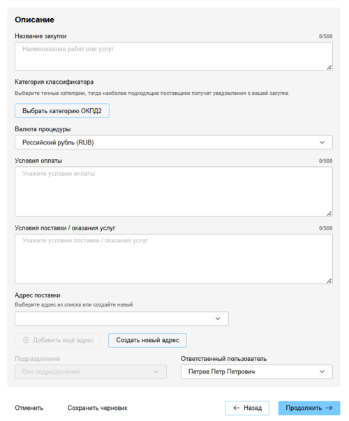Select the Российский рубль (RUB) combo box

(174, 142)
